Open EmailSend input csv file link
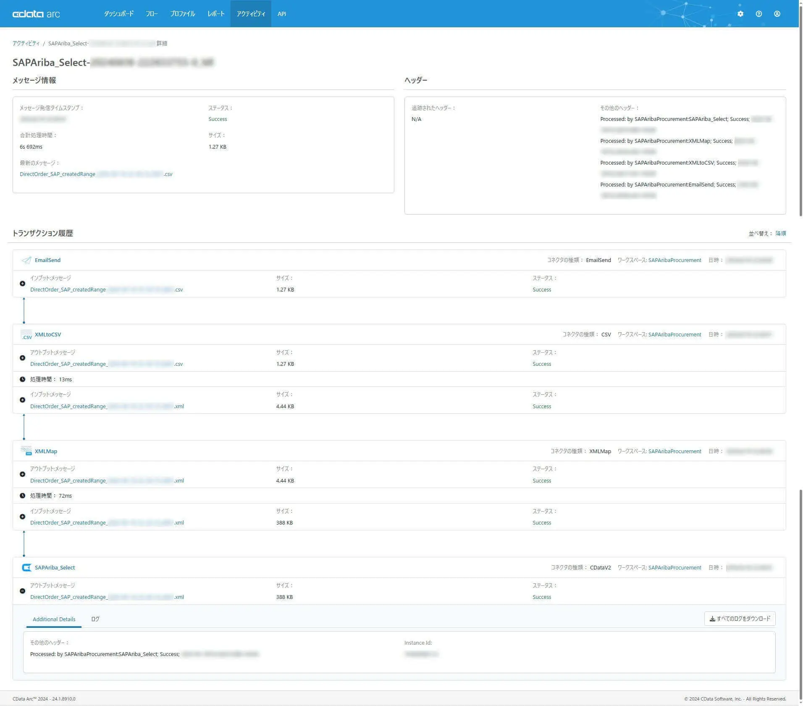This screenshot has height=706, width=803. pos(107,290)
